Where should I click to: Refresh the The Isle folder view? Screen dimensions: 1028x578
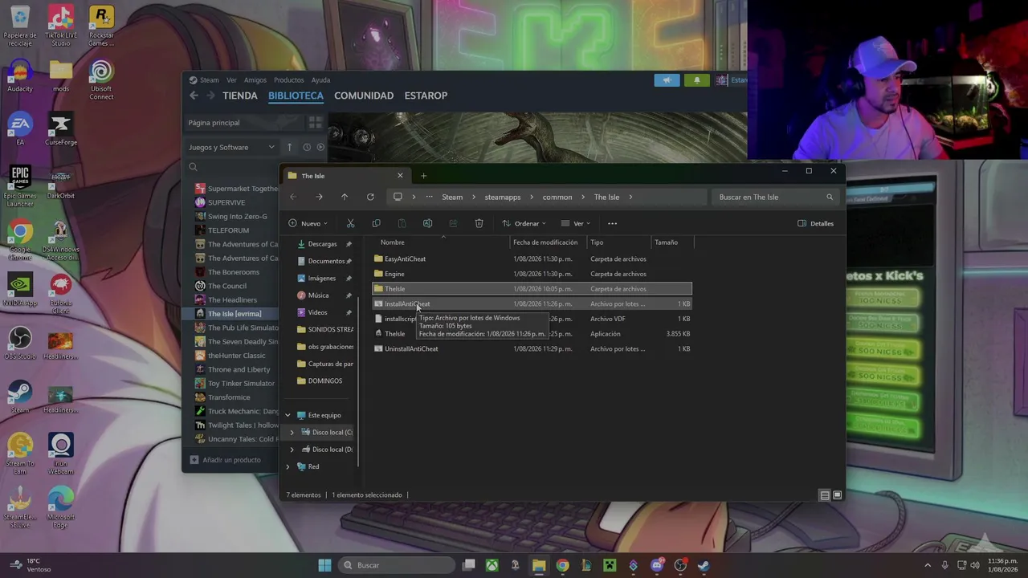370,197
